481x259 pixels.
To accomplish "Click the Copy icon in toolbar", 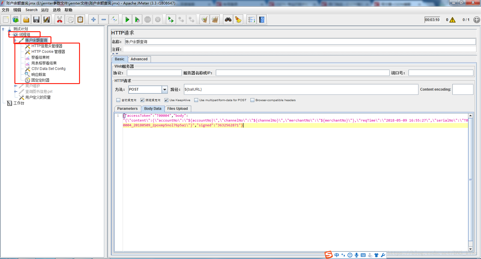I will (x=70, y=20).
